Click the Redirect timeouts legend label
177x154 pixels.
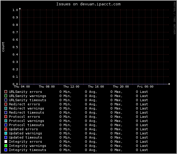click(26, 112)
